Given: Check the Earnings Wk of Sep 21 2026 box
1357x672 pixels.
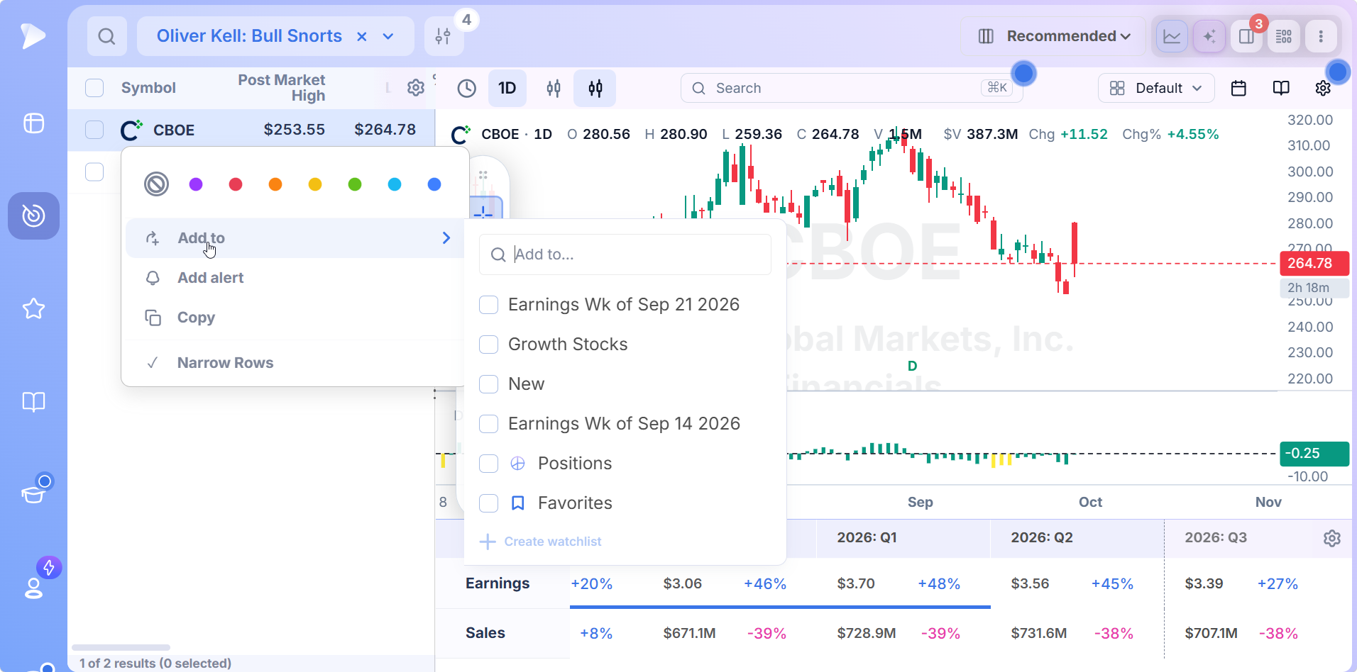Looking at the screenshot, I should click(x=488, y=305).
